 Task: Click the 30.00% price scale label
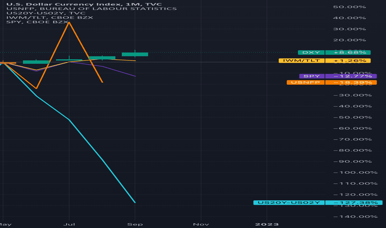[349, 29]
